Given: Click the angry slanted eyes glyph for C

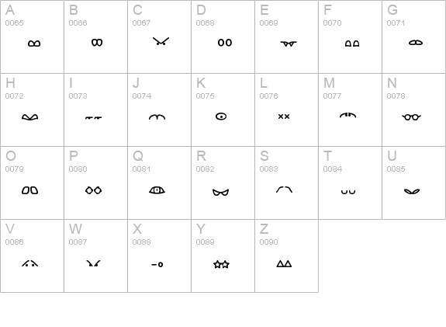Looking at the screenshot, I should point(161,41).
